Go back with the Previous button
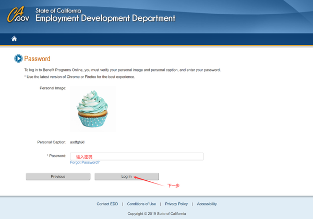Viewport: 313px width, 219px height. pos(58,177)
